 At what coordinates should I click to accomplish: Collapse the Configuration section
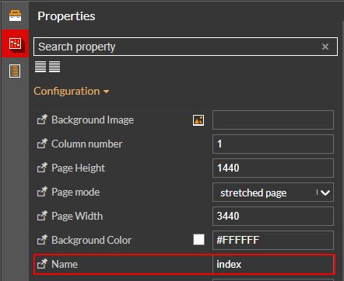(72, 92)
